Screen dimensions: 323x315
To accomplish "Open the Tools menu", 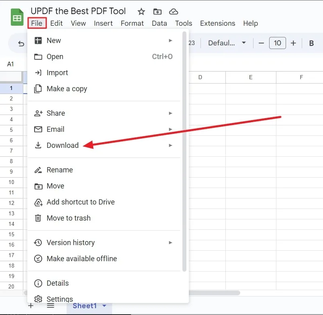I will (x=184, y=23).
